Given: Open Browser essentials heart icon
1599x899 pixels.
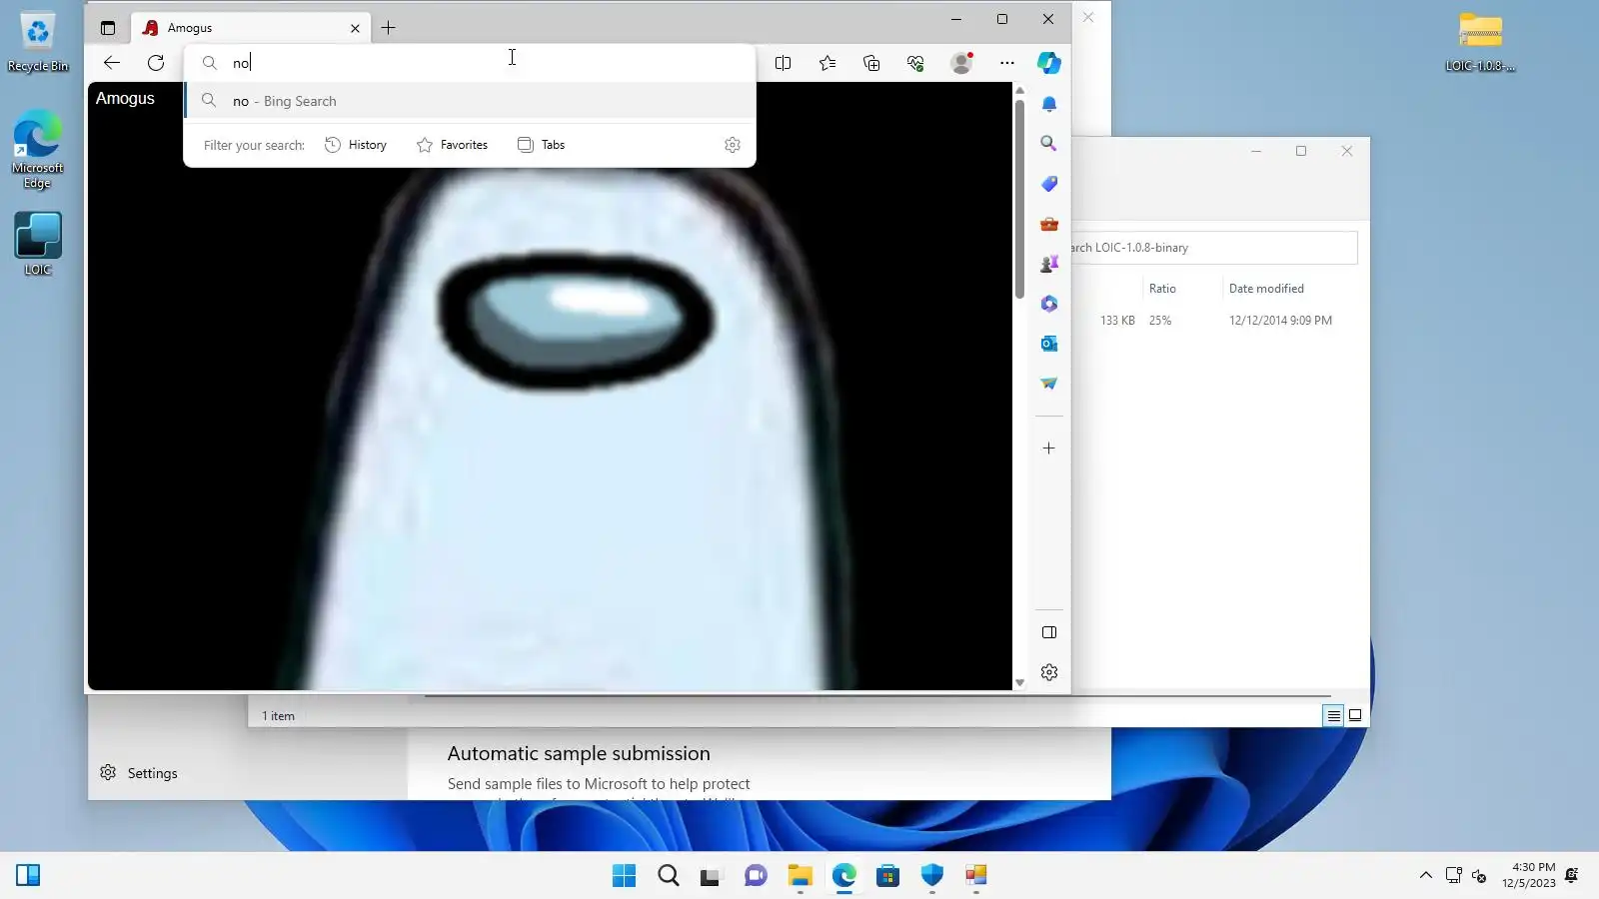Looking at the screenshot, I should (915, 63).
